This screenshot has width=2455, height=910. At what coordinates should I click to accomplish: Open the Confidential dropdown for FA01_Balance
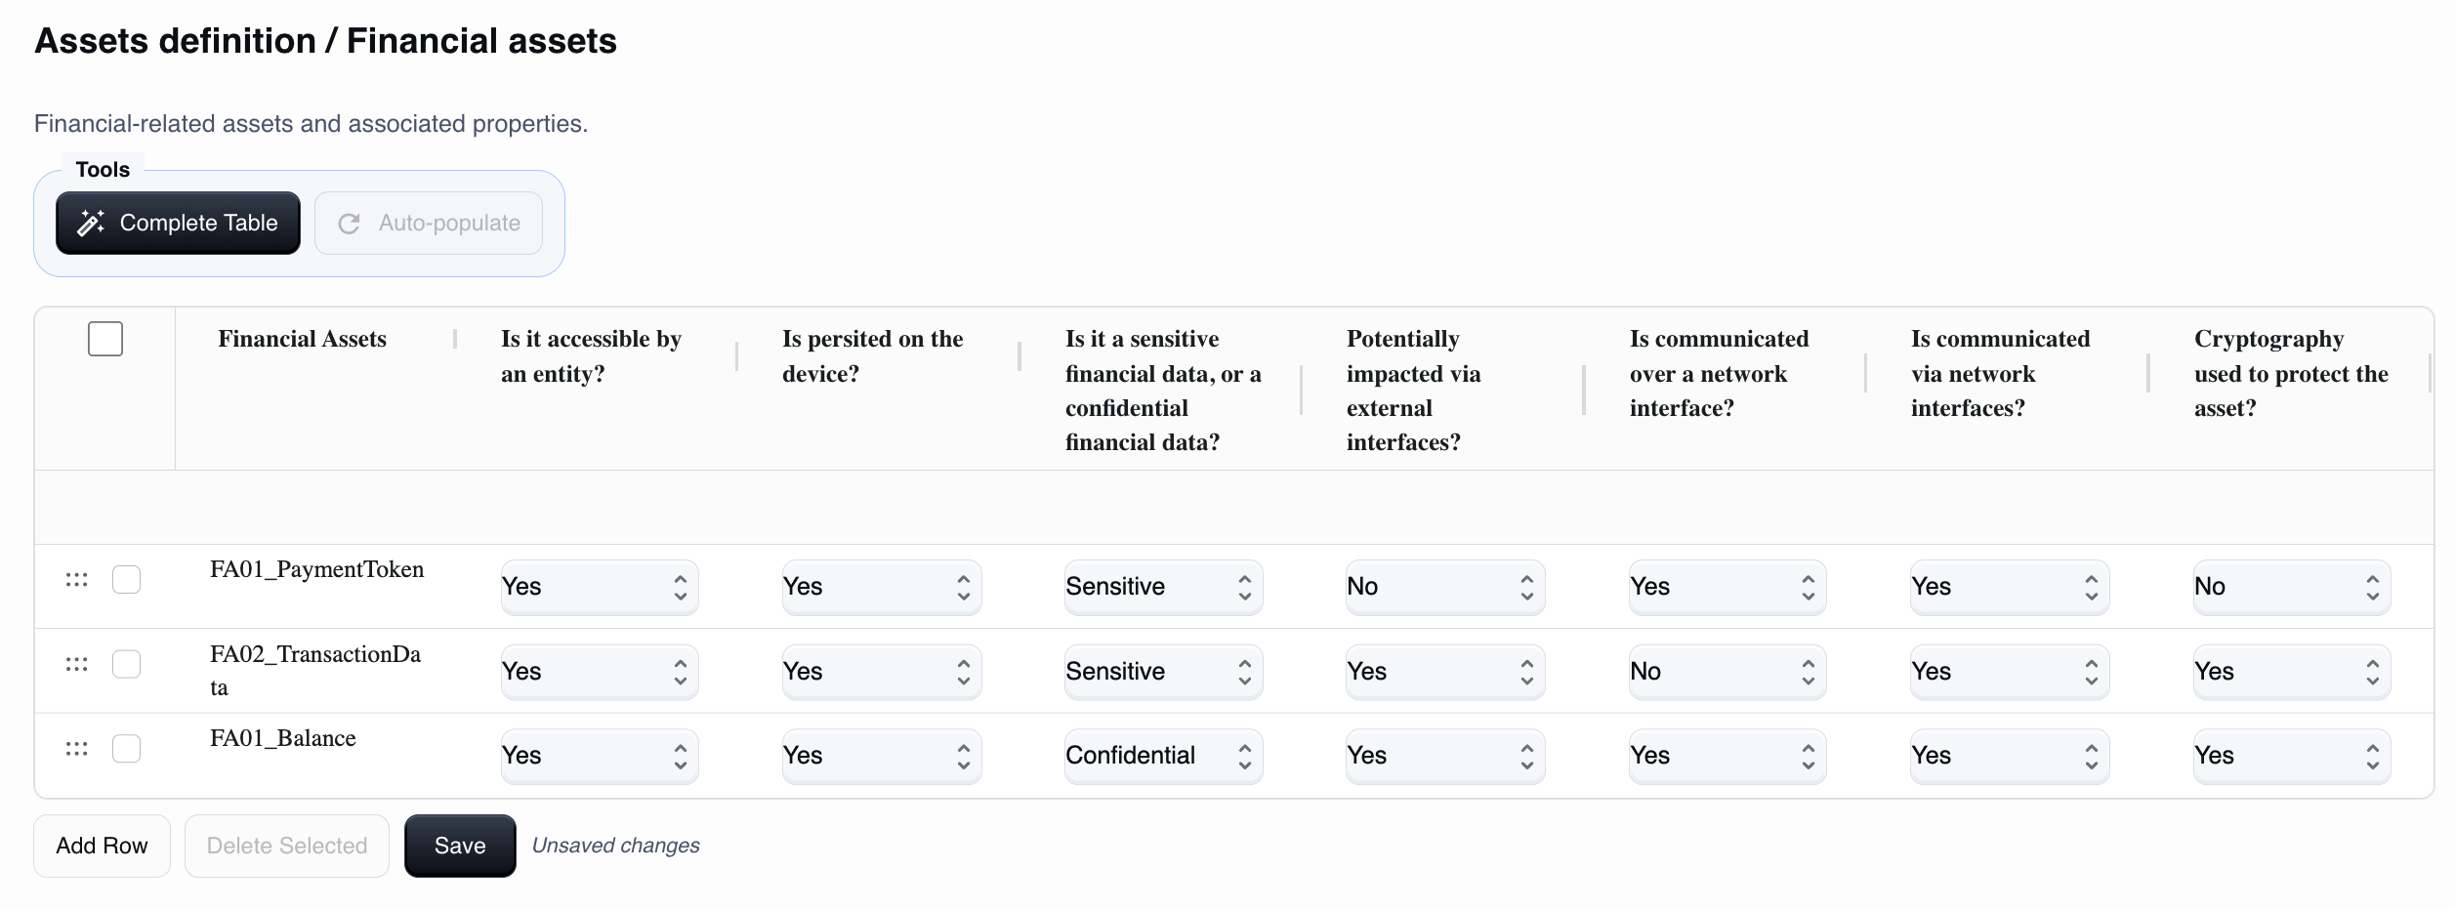coord(1162,756)
